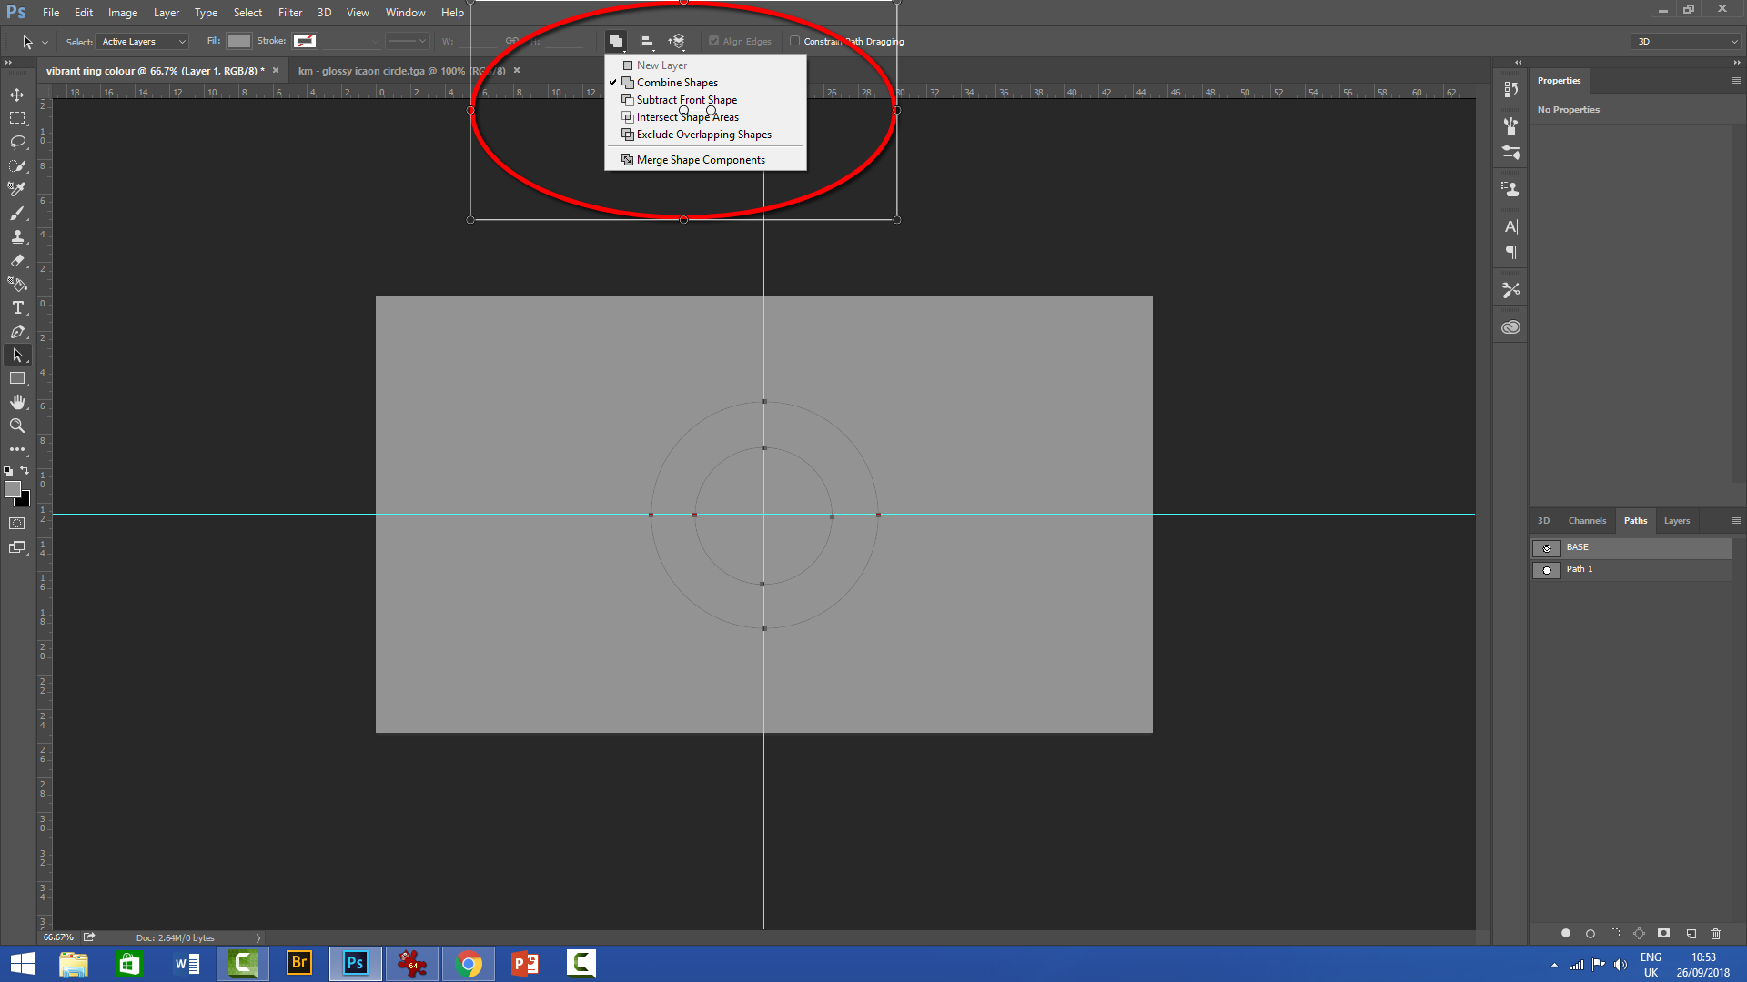Select the Pen tool in the toolbar
The height and width of the screenshot is (982, 1747).
[17, 332]
